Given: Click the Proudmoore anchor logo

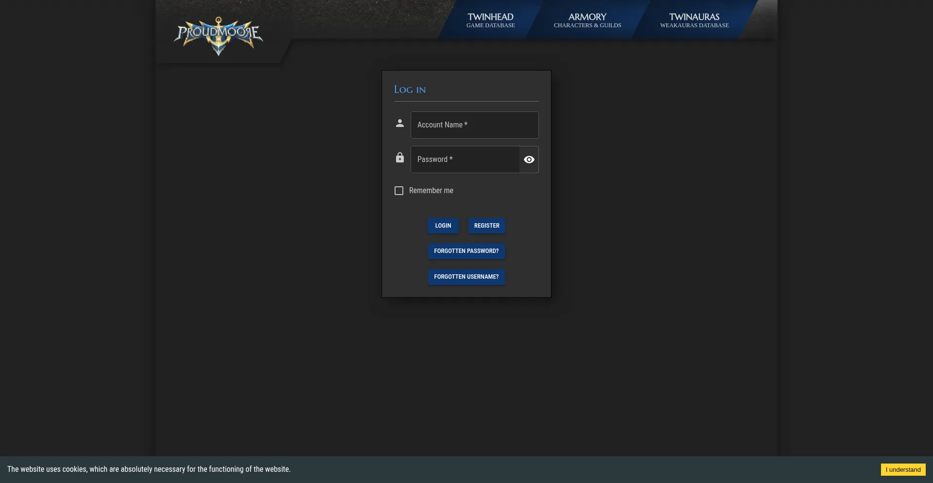Looking at the screenshot, I should pos(219,36).
